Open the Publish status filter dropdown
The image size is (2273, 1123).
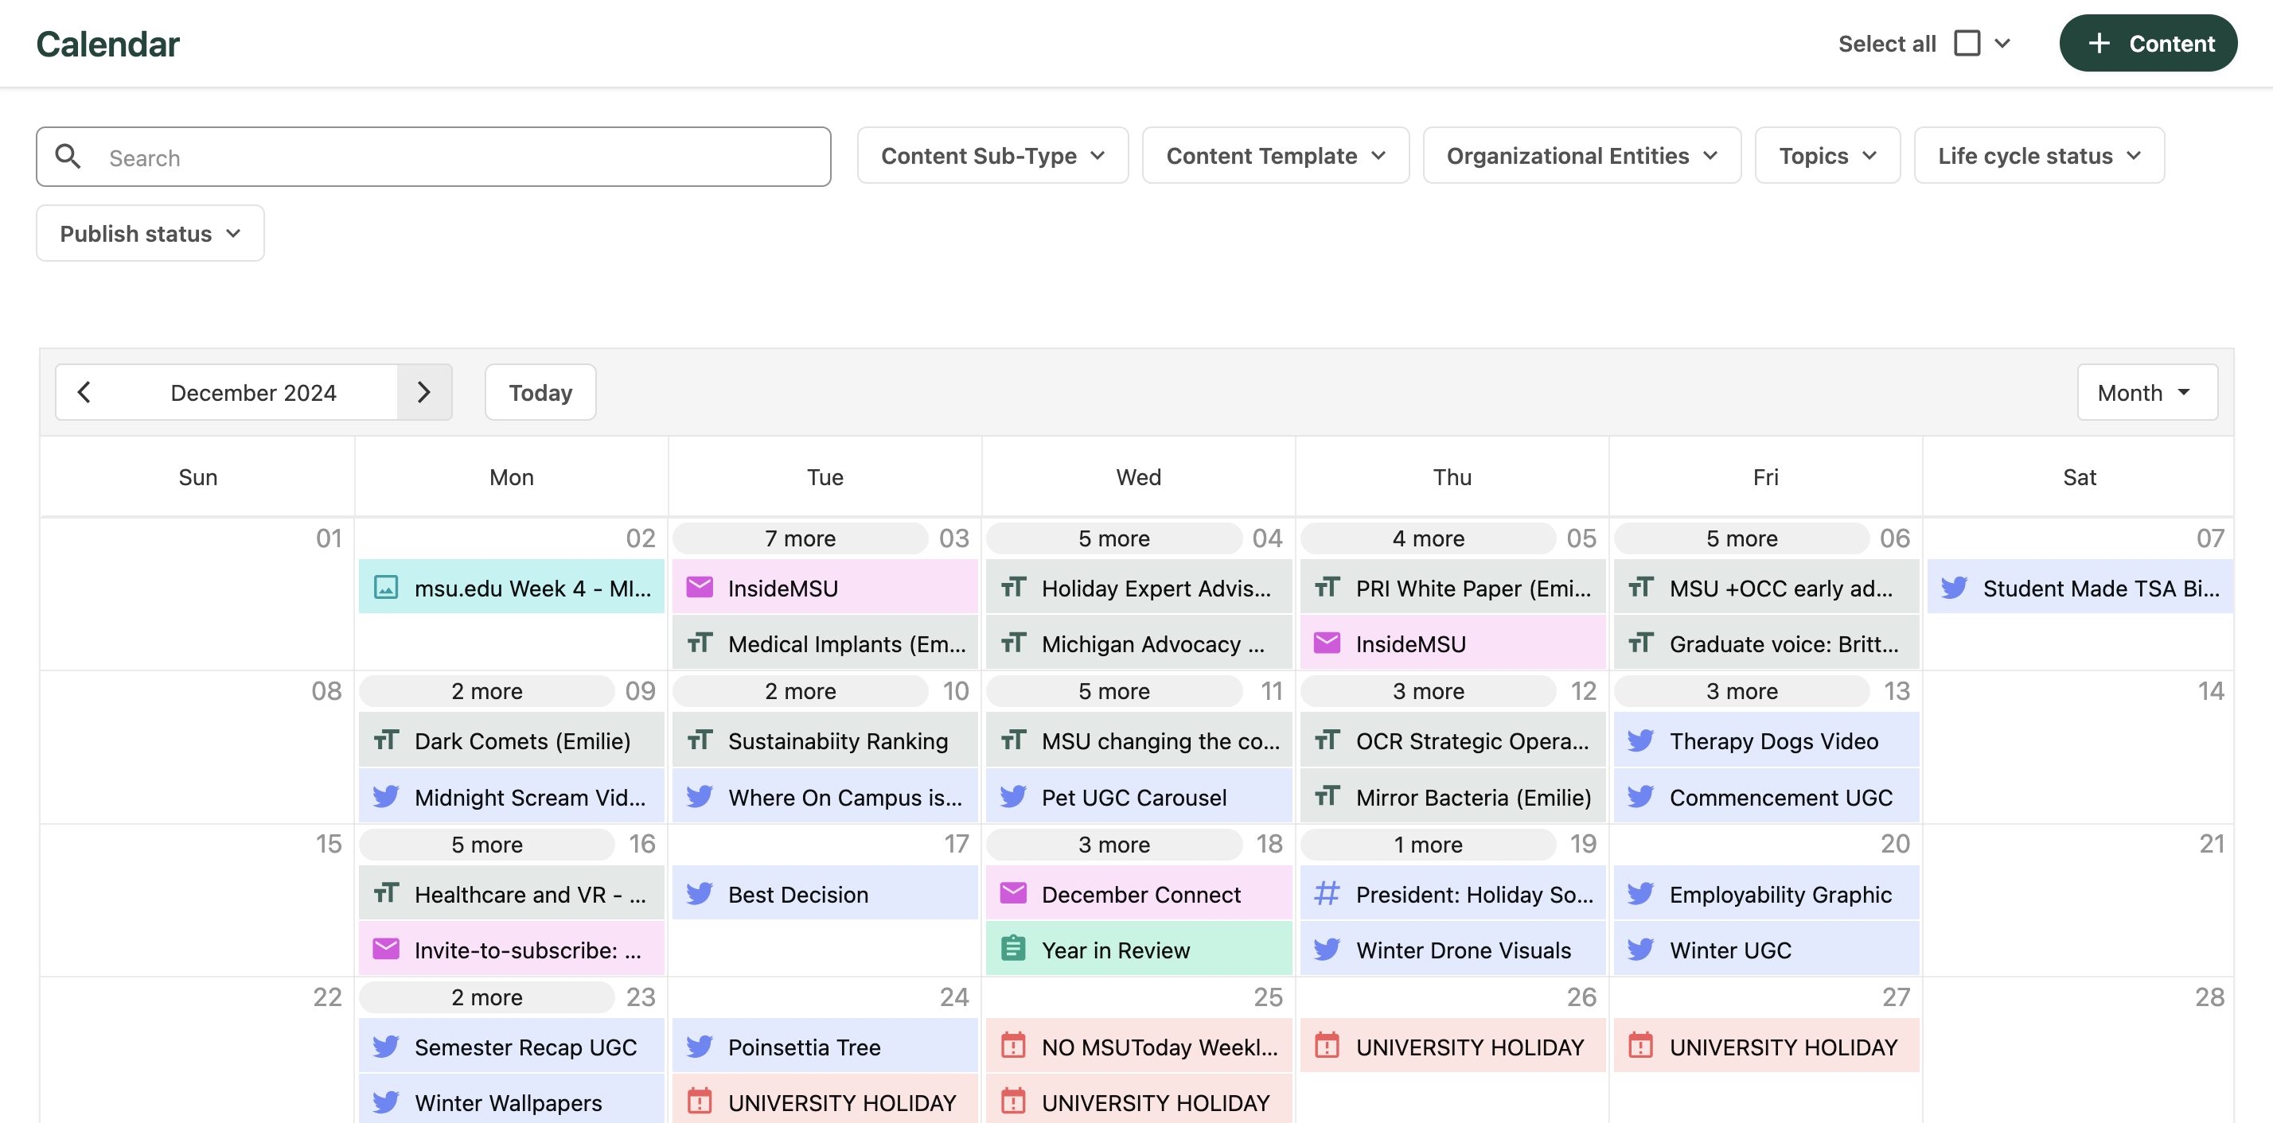[150, 234]
